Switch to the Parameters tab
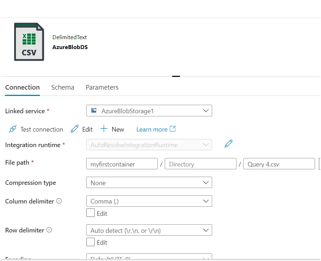Image resolution: width=321 pixels, height=261 pixels. coord(102,87)
